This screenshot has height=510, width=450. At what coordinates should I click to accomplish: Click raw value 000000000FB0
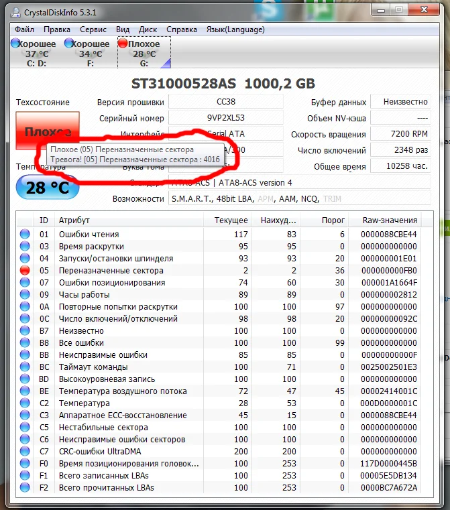pyautogui.click(x=389, y=270)
